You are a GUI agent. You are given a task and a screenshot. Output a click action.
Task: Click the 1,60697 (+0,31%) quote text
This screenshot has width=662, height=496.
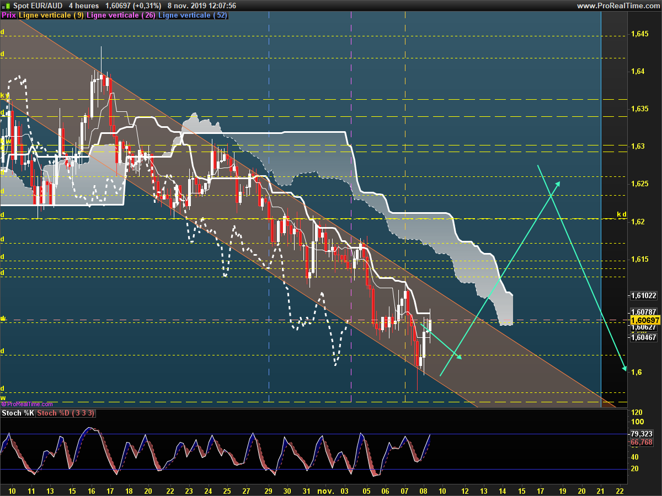[134, 6]
